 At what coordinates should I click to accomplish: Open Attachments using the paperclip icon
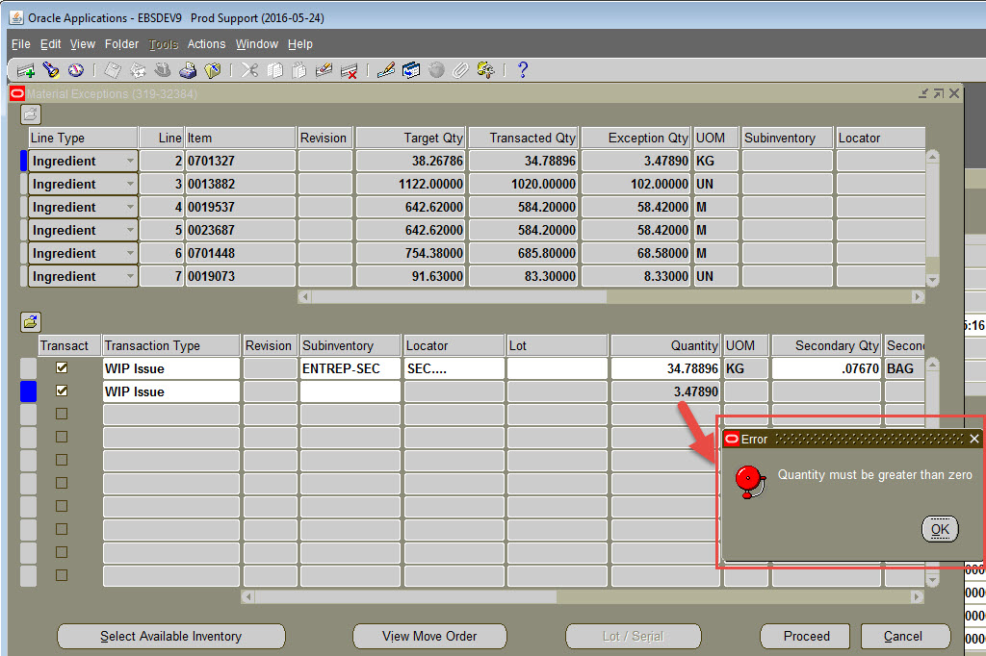point(461,69)
